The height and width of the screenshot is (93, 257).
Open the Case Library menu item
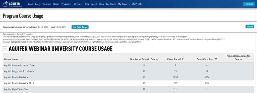pyautogui.click(x=34, y=4)
